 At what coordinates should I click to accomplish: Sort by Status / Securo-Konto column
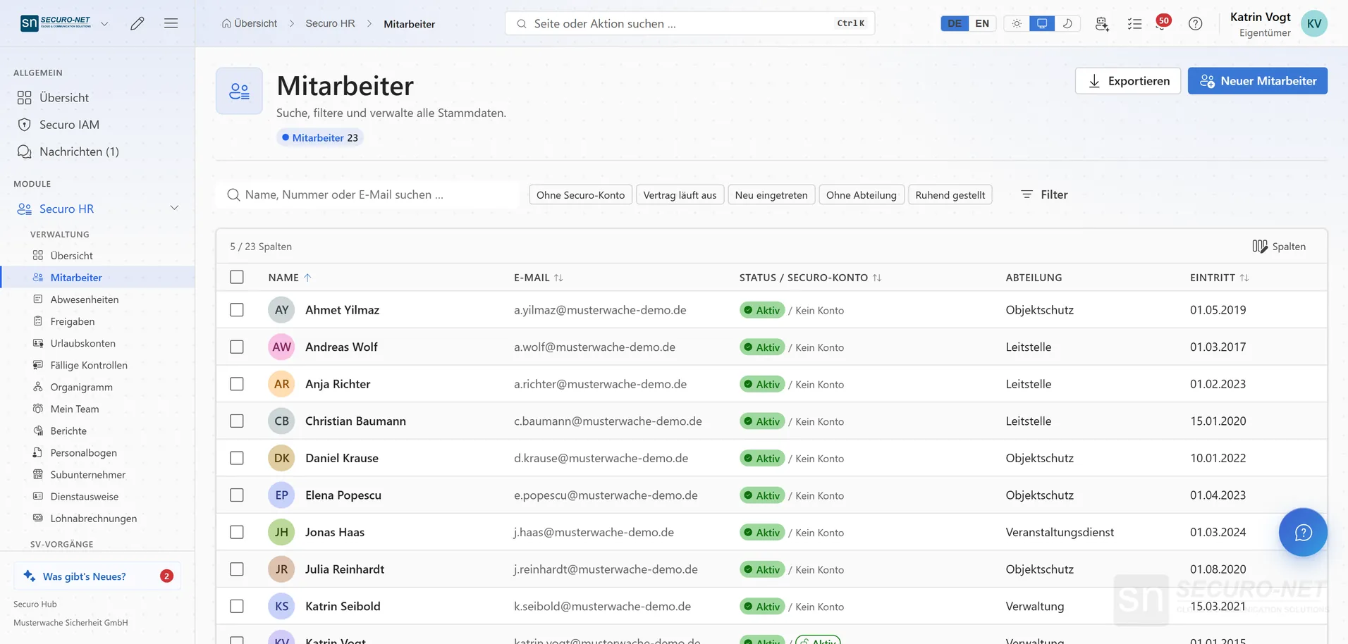[810, 278]
